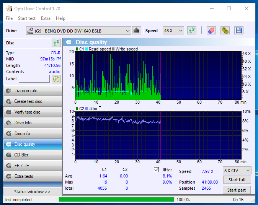Click the contents value audio
Screen dimensions: 258x205
point(55,72)
